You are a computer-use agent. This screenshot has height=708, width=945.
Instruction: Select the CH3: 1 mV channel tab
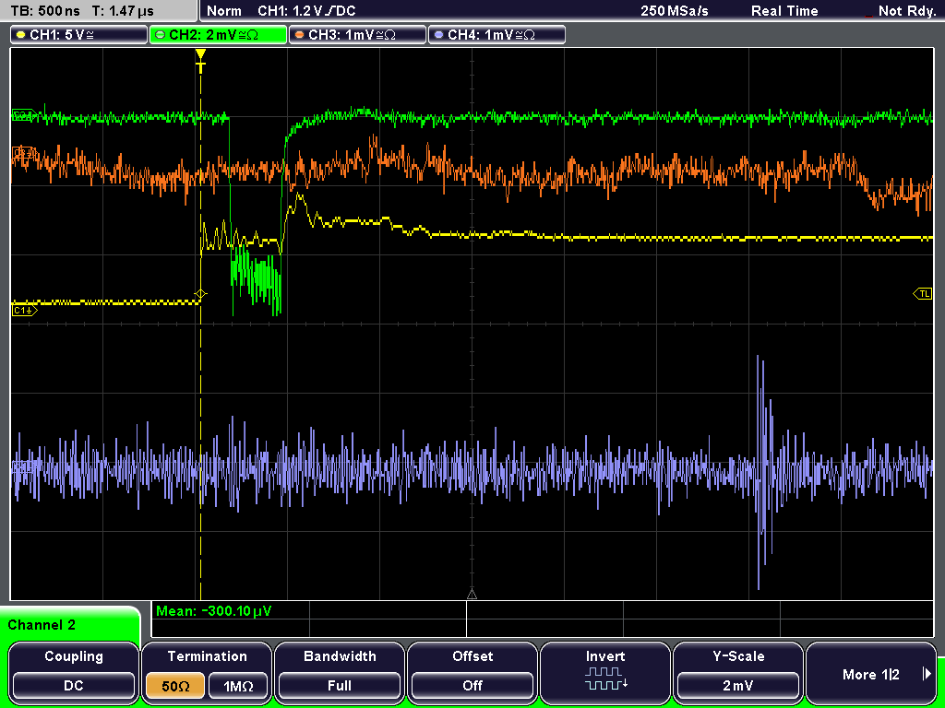357,35
